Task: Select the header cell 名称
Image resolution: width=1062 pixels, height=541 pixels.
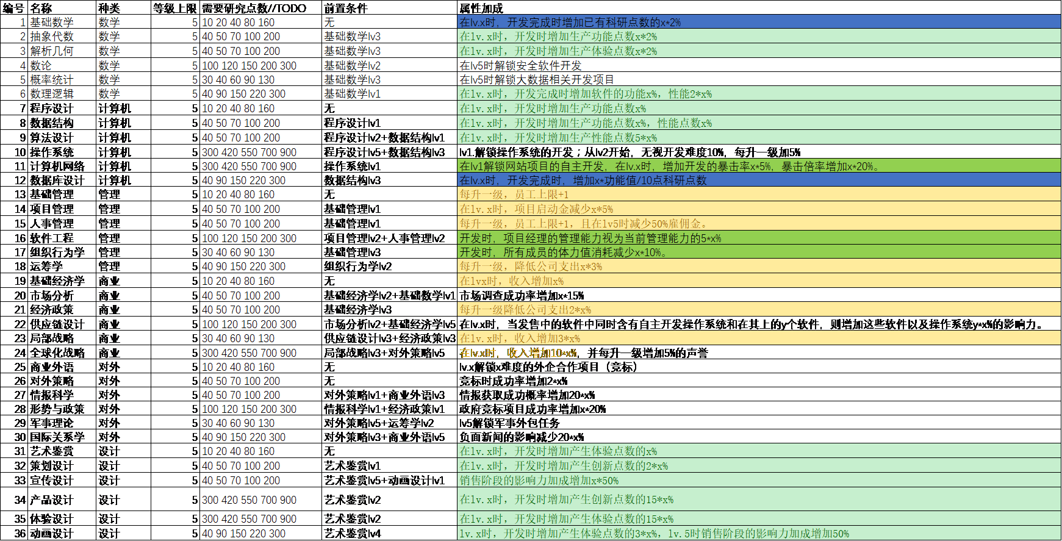Action: (x=62, y=8)
